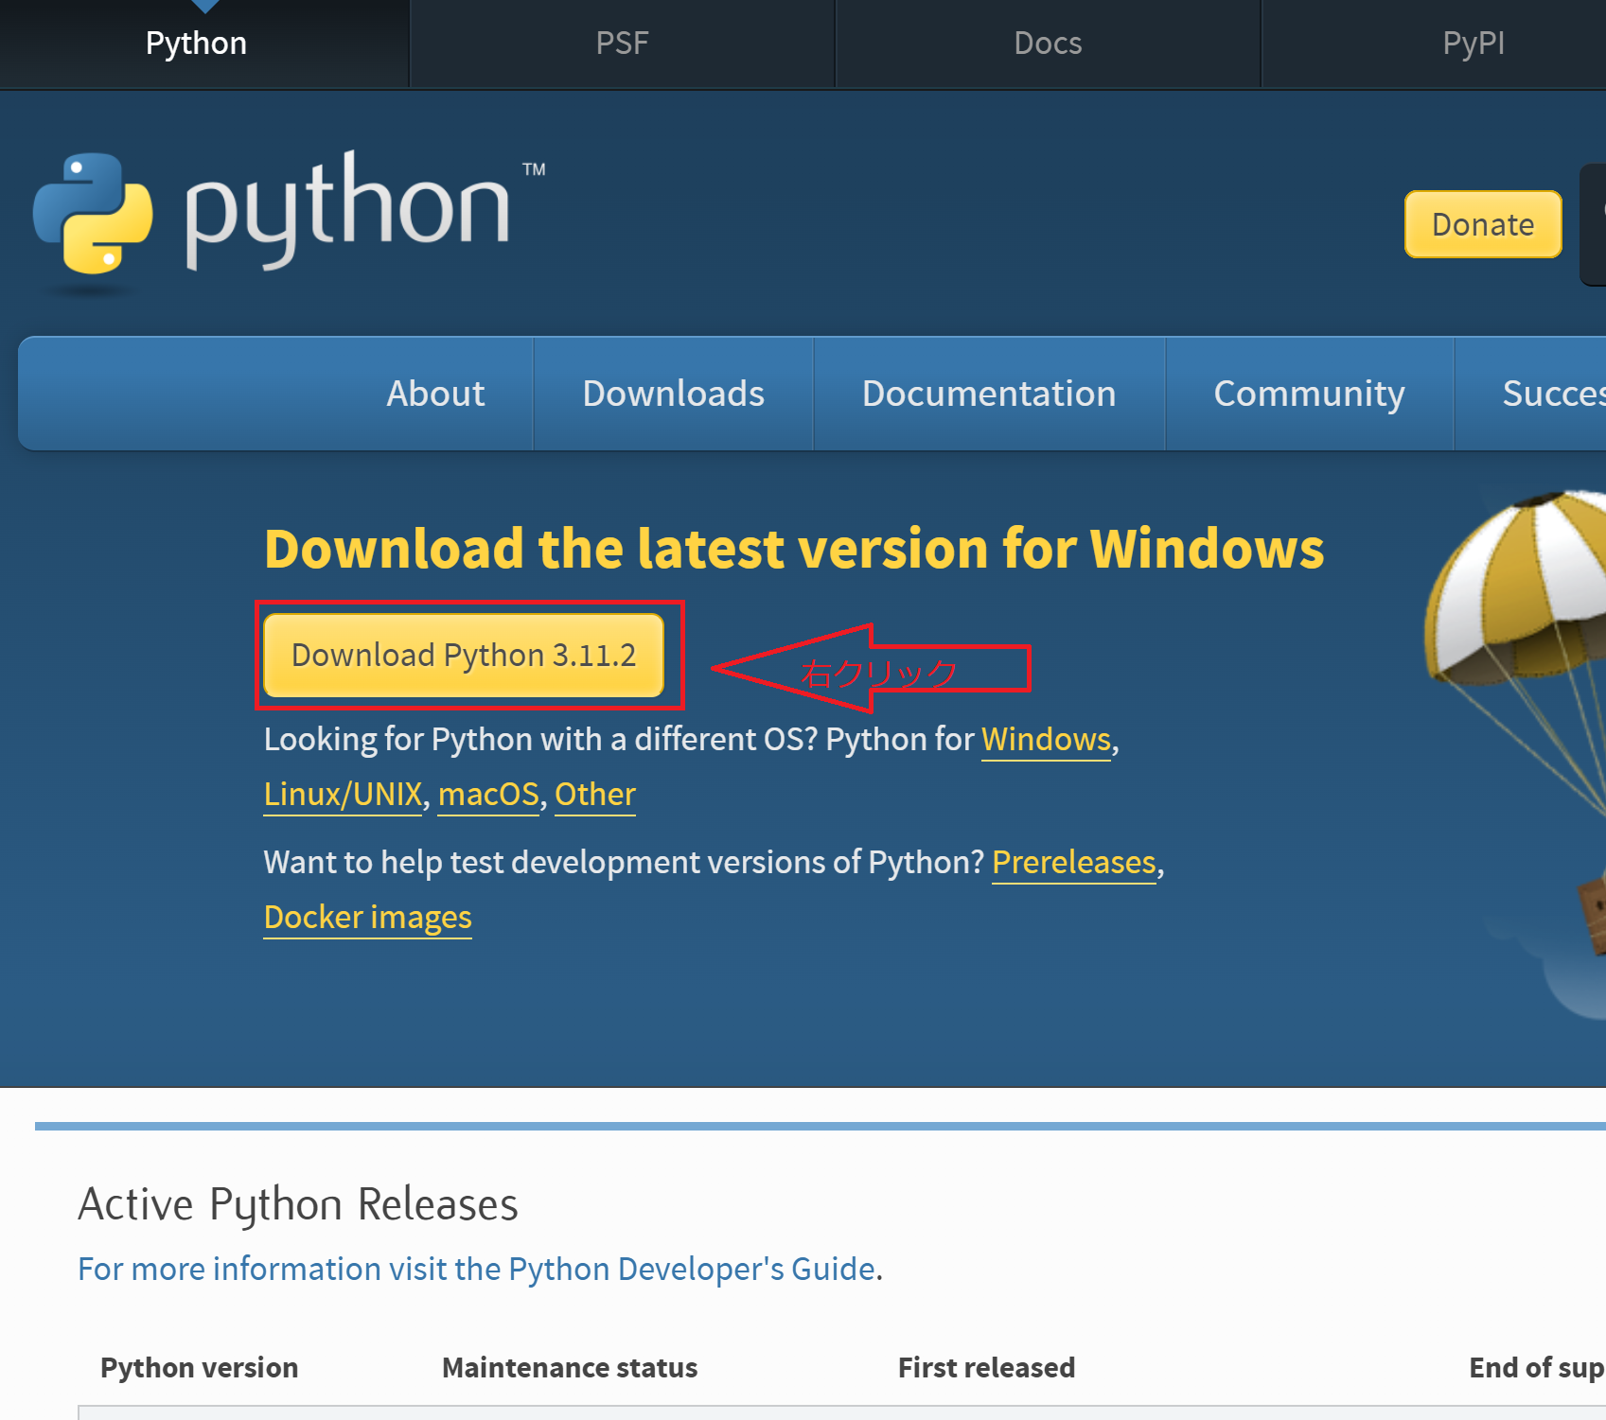Image resolution: width=1606 pixels, height=1420 pixels.
Task: Follow the Windows link
Action: pos(1046,739)
